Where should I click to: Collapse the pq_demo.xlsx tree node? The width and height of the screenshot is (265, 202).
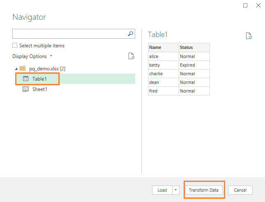[x=16, y=68]
